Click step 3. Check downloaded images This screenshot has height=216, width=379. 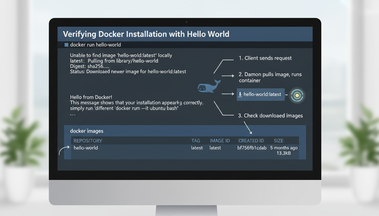click(270, 116)
